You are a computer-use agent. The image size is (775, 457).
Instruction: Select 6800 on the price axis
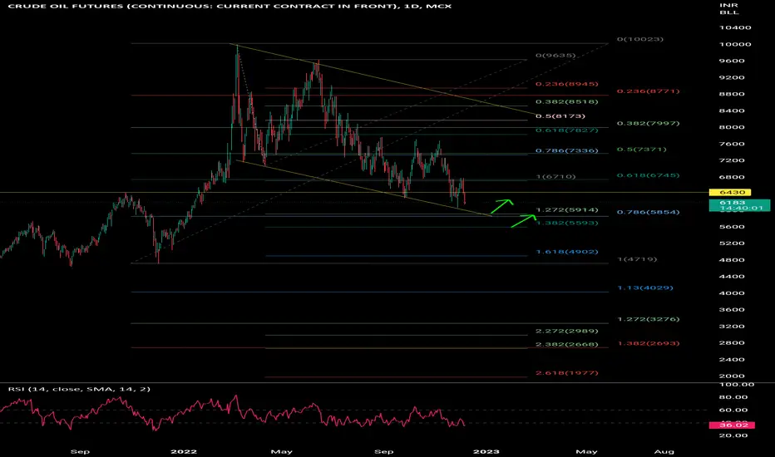pyautogui.click(x=732, y=177)
